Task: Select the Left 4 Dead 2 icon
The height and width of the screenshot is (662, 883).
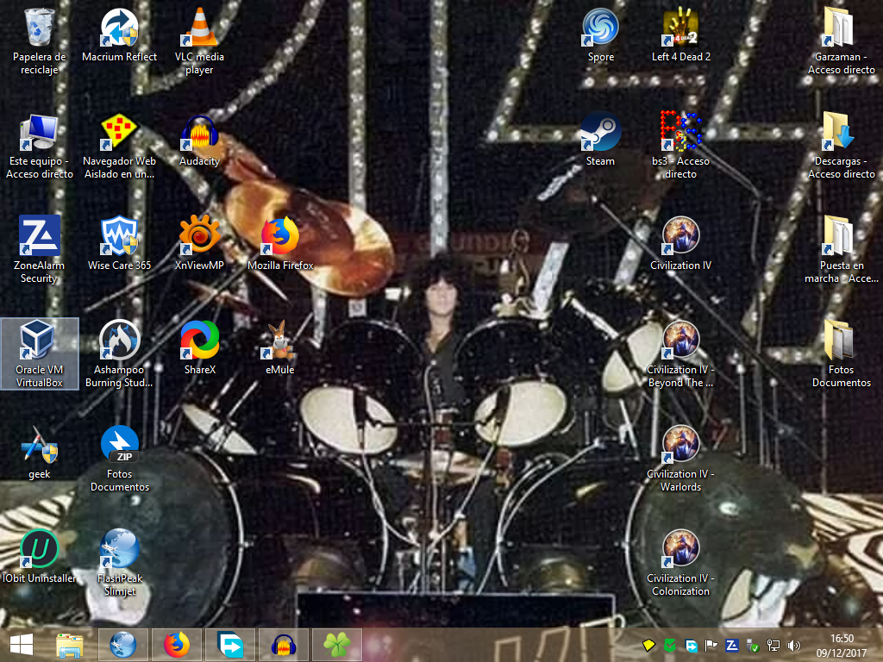Action: click(x=681, y=34)
